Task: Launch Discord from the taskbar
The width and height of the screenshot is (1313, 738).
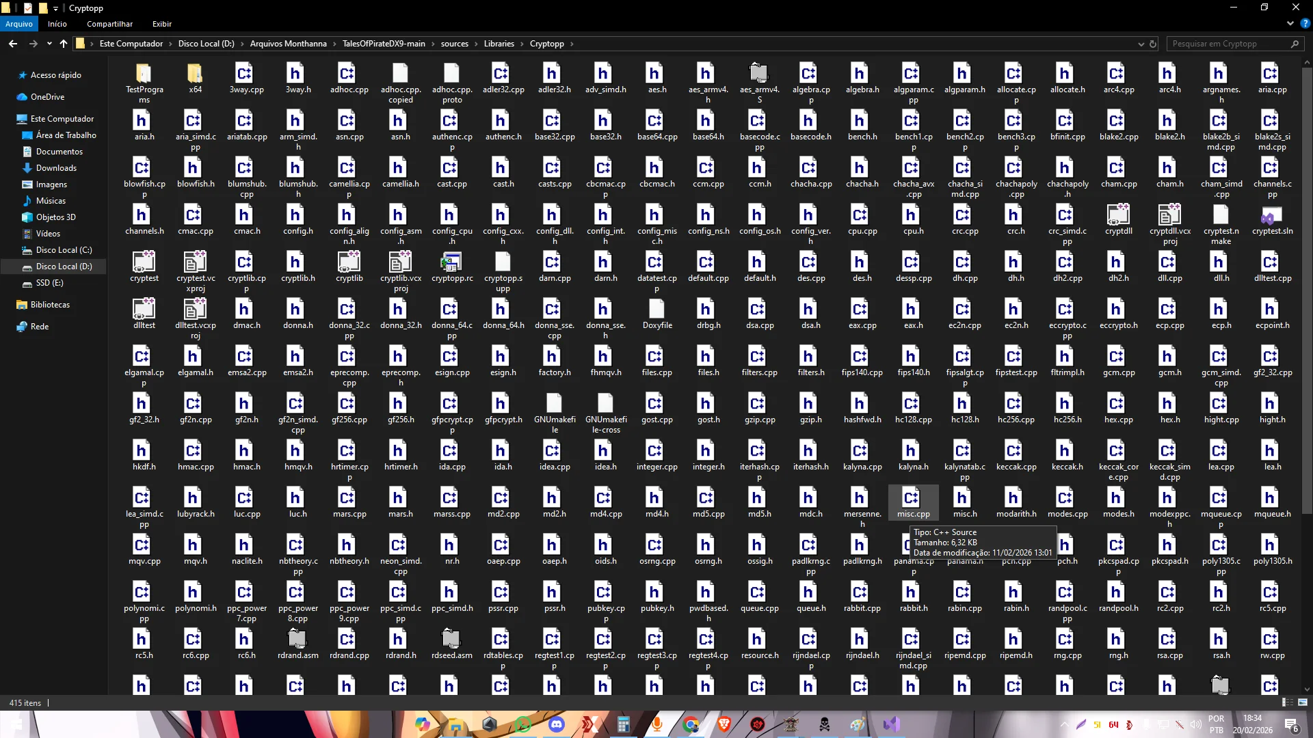Action: [x=556, y=724]
